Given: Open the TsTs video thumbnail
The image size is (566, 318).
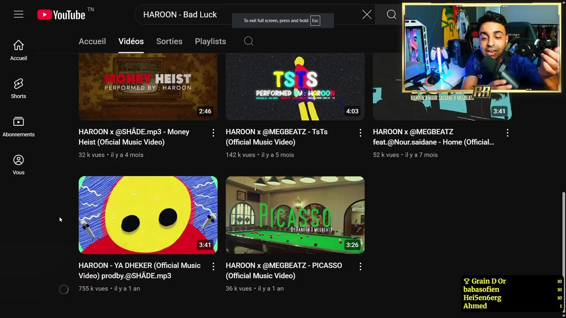Looking at the screenshot, I should tap(295, 87).
